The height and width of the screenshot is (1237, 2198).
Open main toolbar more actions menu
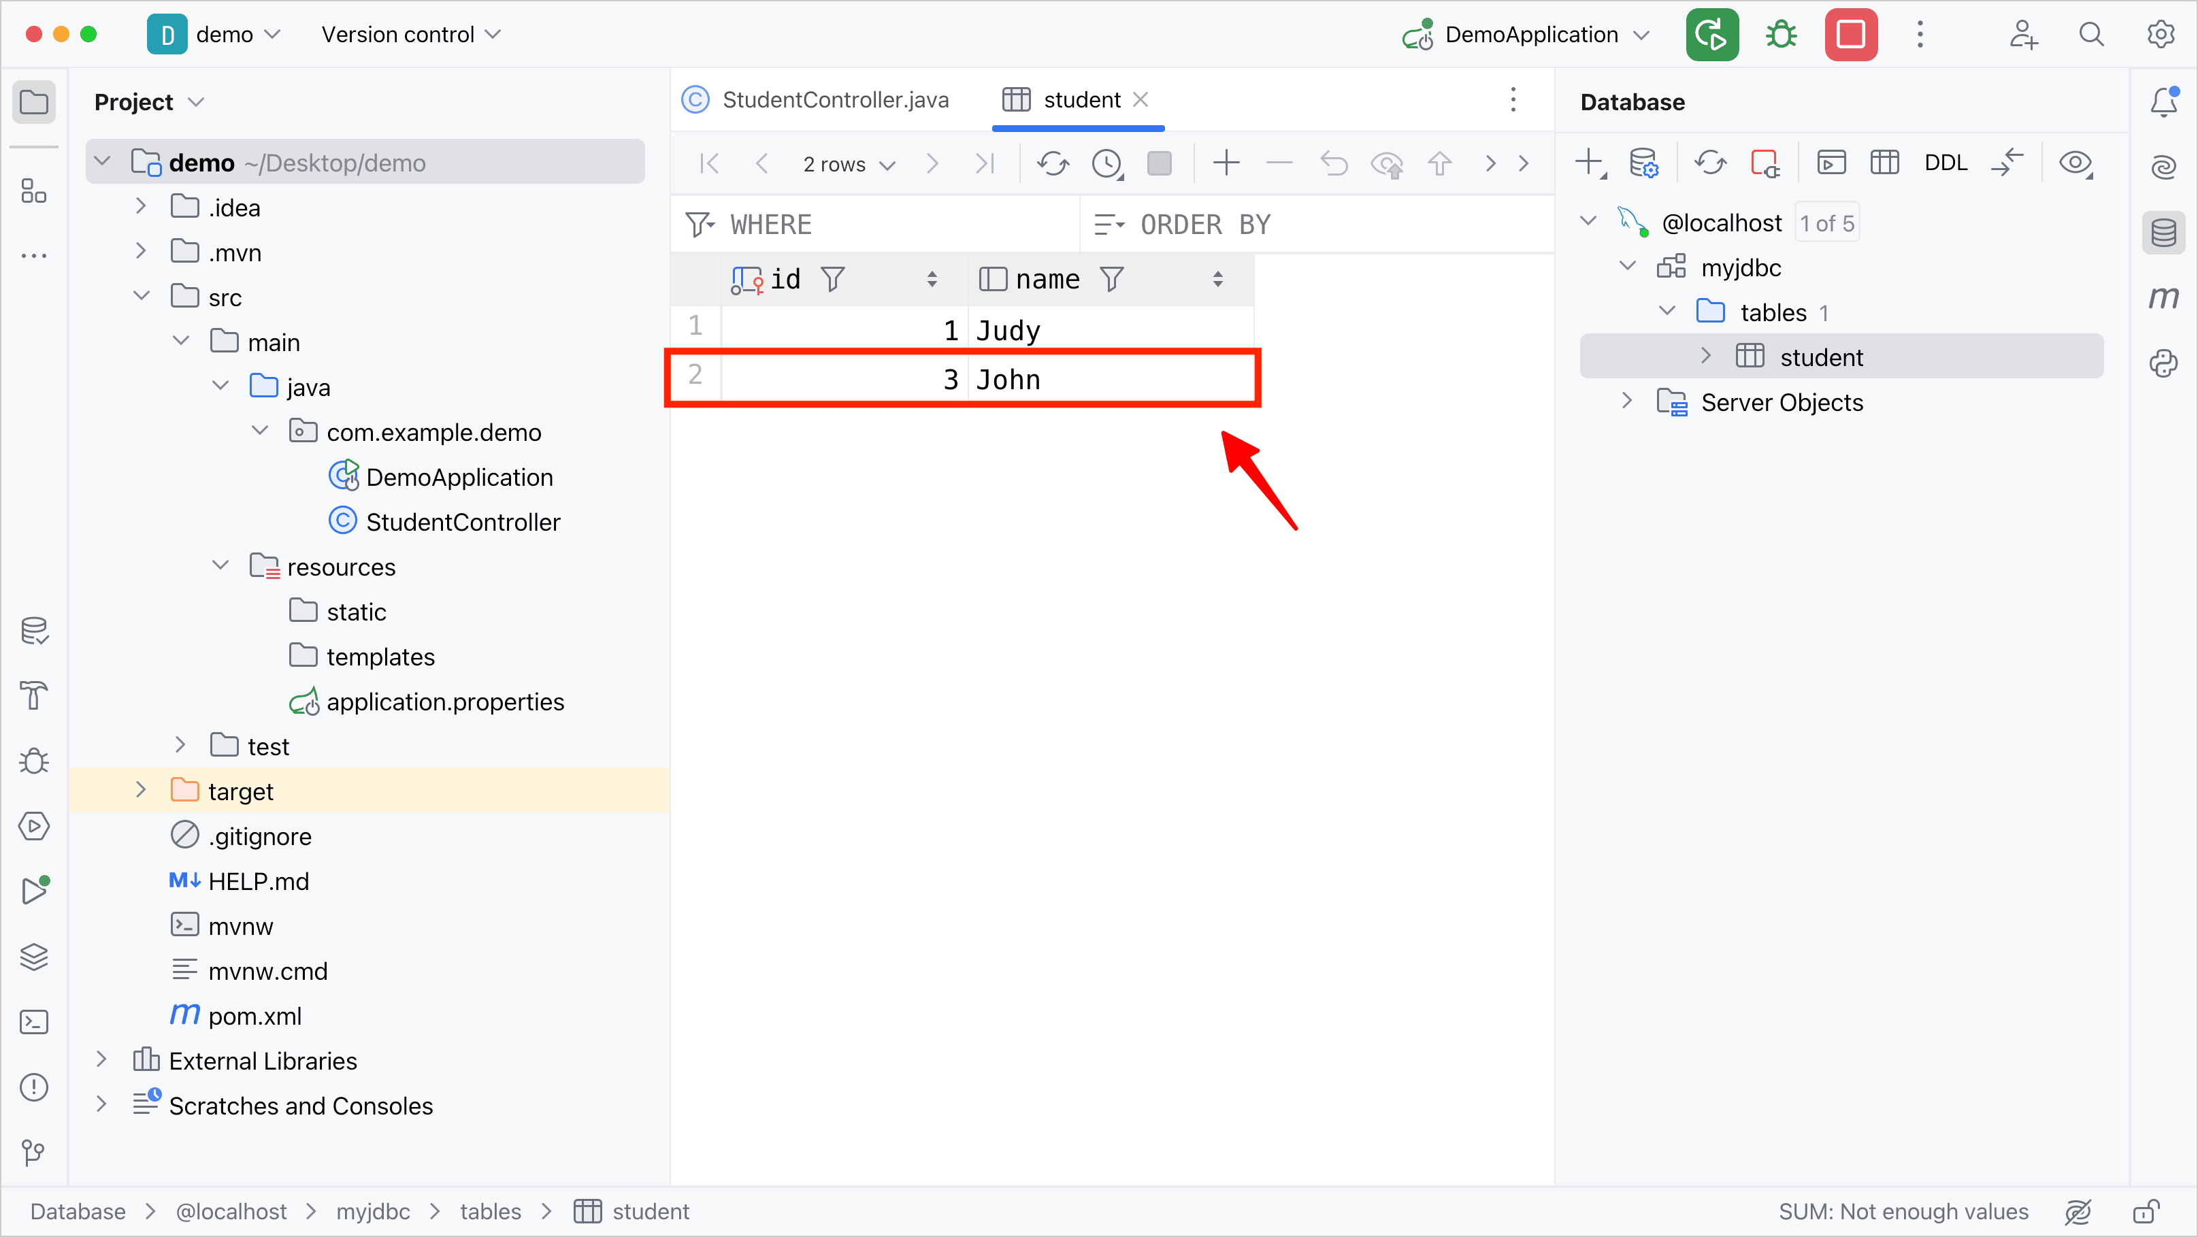click(x=1920, y=35)
